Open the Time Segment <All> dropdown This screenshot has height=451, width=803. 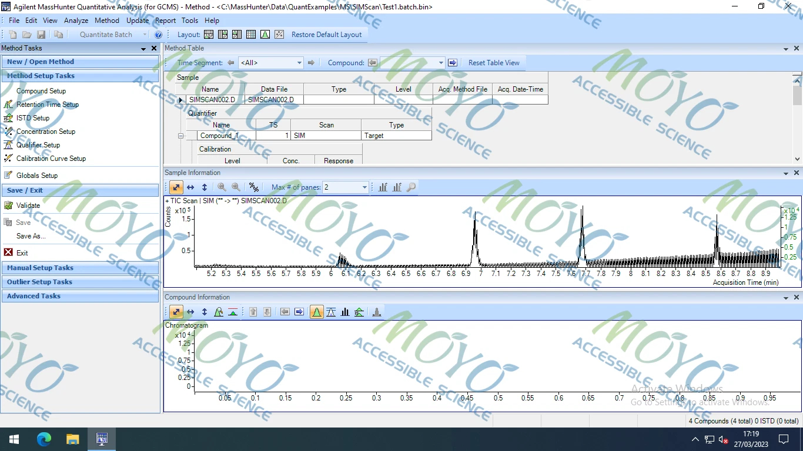[x=299, y=63]
